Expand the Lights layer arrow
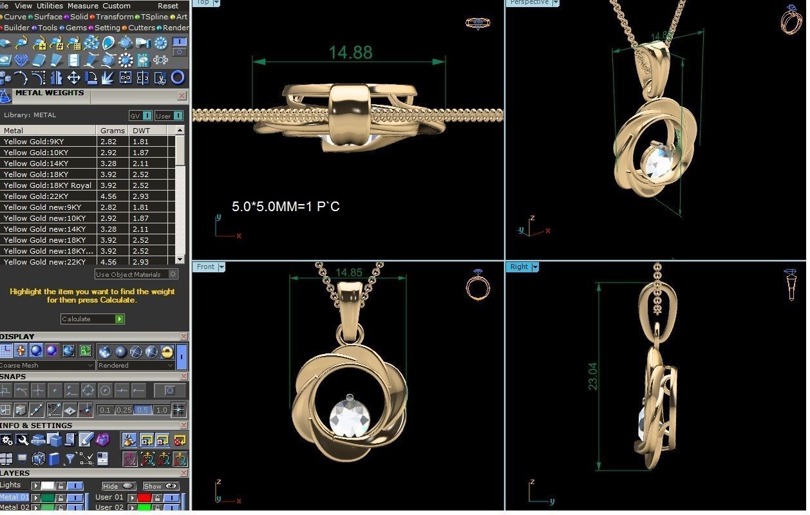Screen dimensions: 810x515 point(35,486)
